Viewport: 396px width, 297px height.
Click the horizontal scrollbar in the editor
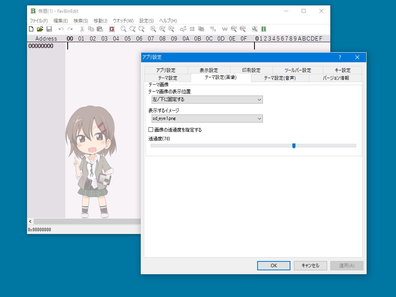(85, 221)
